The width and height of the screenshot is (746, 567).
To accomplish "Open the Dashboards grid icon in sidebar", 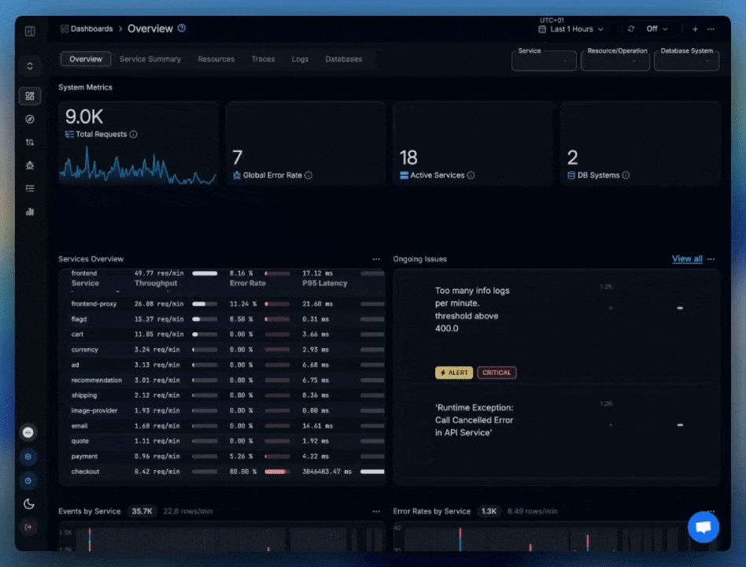I will (x=30, y=96).
